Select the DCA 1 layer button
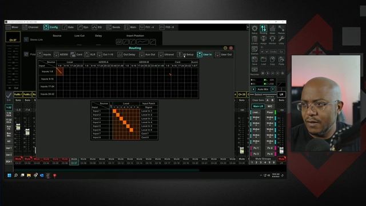 [9, 161]
